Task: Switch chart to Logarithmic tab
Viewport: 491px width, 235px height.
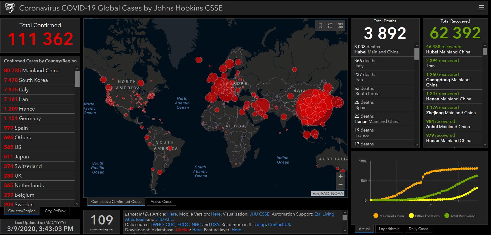Action: pyautogui.click(x=389, y=229)
